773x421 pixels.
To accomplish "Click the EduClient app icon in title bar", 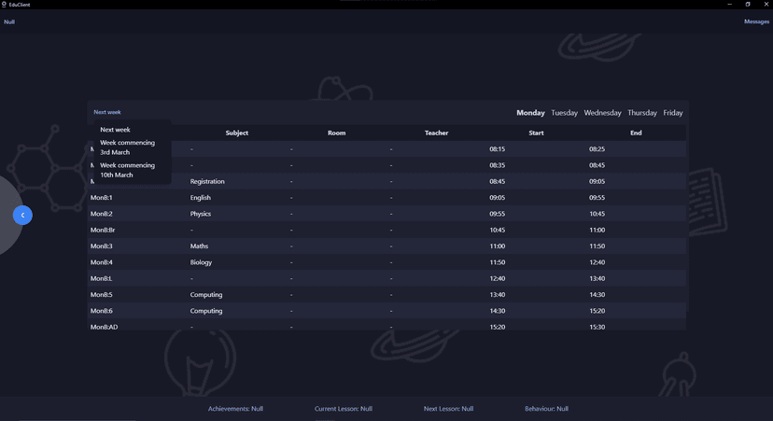I will pyautogui.click(x=4, y=5).
